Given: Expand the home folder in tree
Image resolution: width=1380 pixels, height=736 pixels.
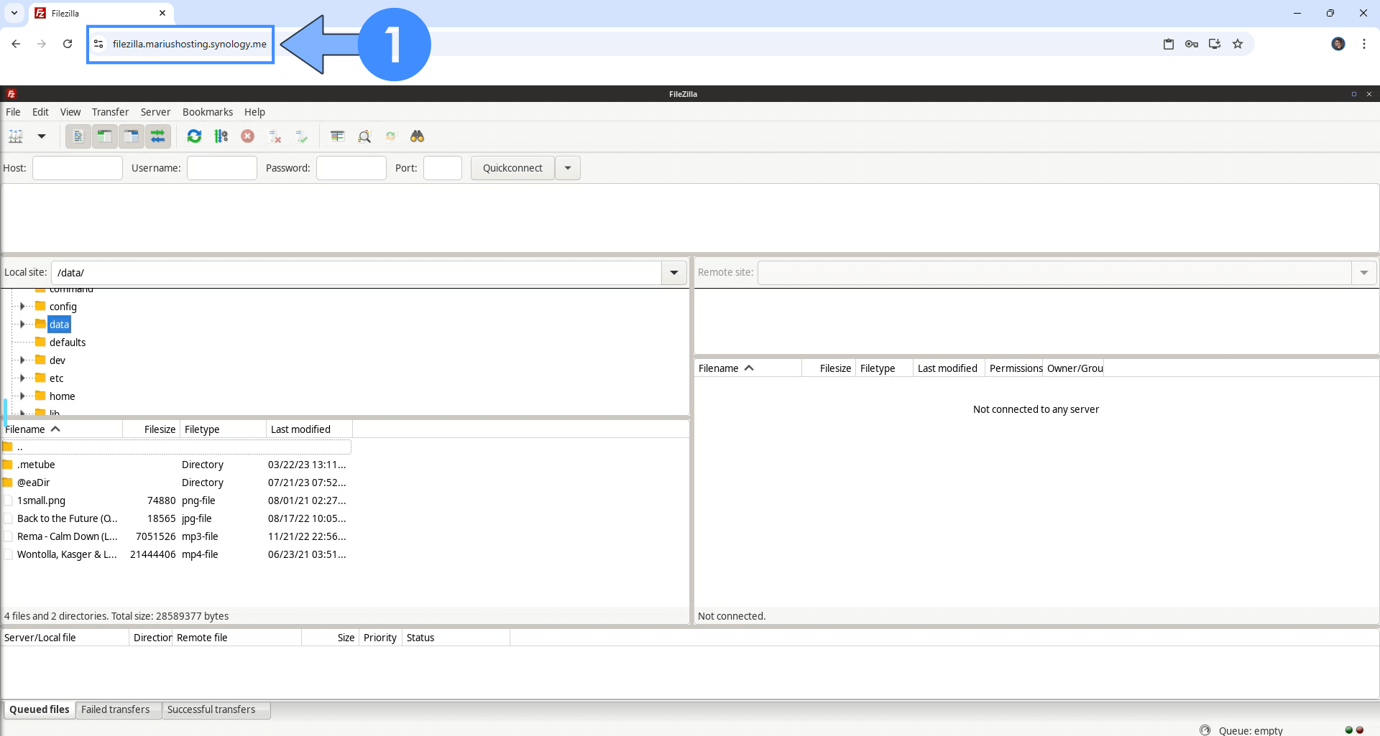Looking at the screenshot, I should click(x=22, y=396).
